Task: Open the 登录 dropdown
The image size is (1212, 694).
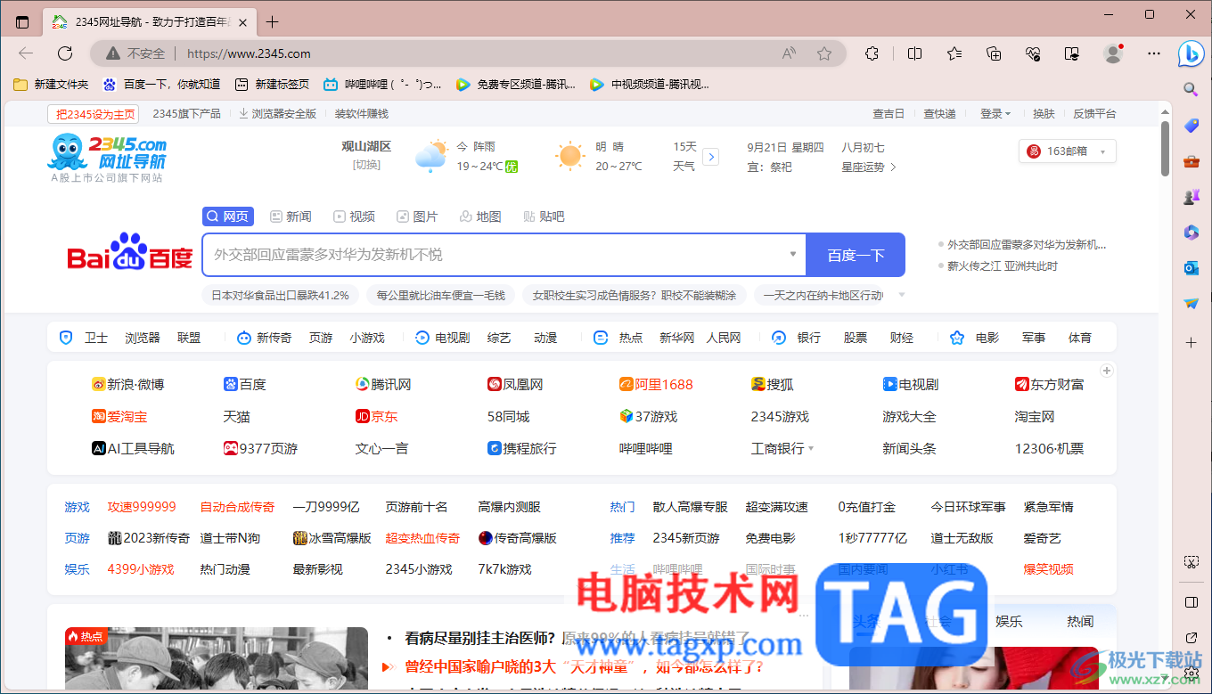Action: 995,114
